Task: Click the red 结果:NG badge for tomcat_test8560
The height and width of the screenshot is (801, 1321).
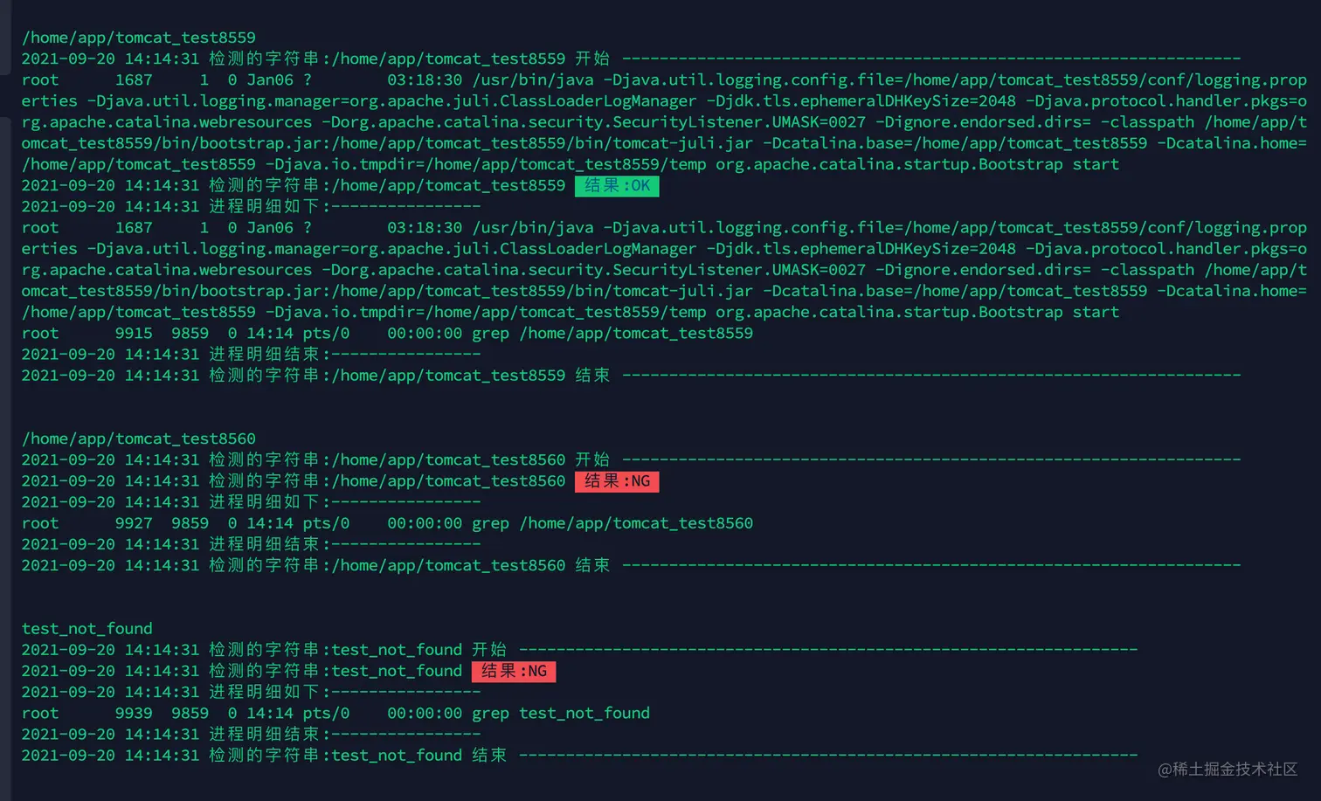Action: click(x=617, y=481)
